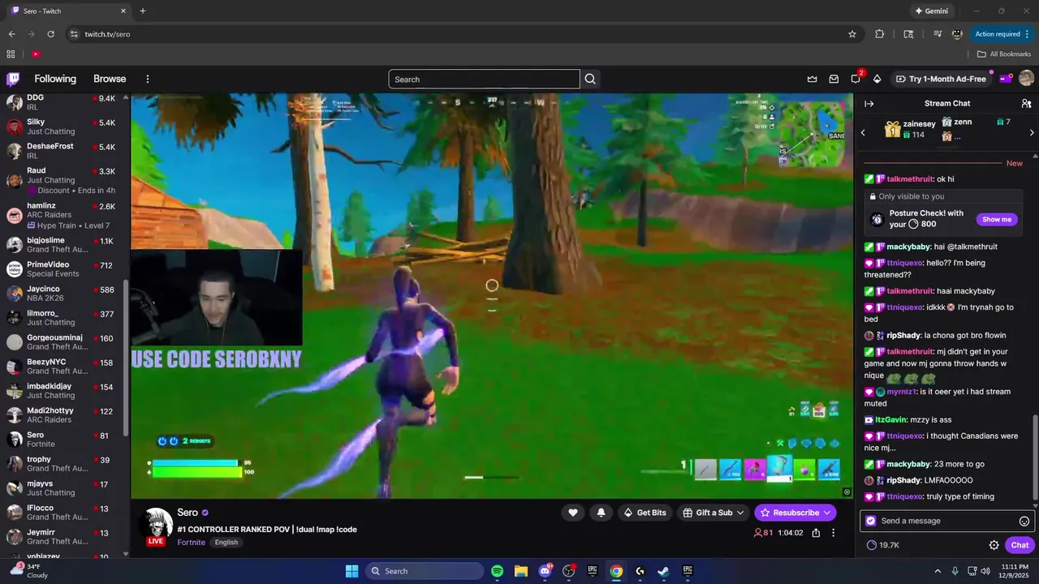
Task: Open the Spotify taskbar icon
Action: [x=498, y=571]
